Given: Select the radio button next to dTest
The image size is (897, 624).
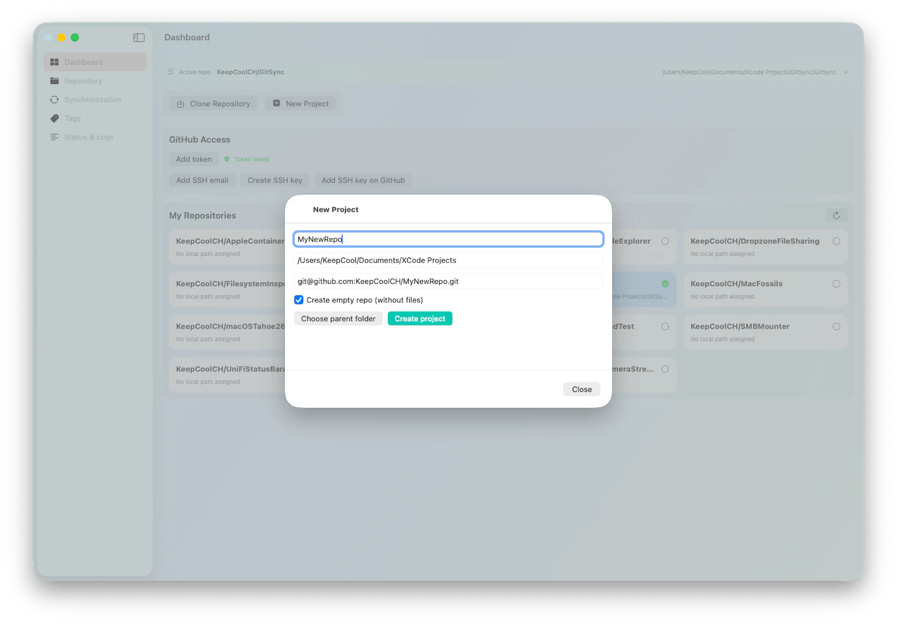Looking at the screenshot, I should 665,327.
